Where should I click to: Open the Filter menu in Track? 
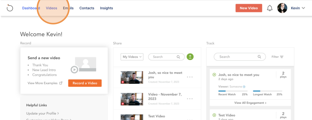[x=277, y=57]
